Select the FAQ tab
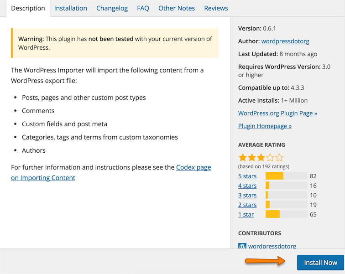 tap(143, 8)
